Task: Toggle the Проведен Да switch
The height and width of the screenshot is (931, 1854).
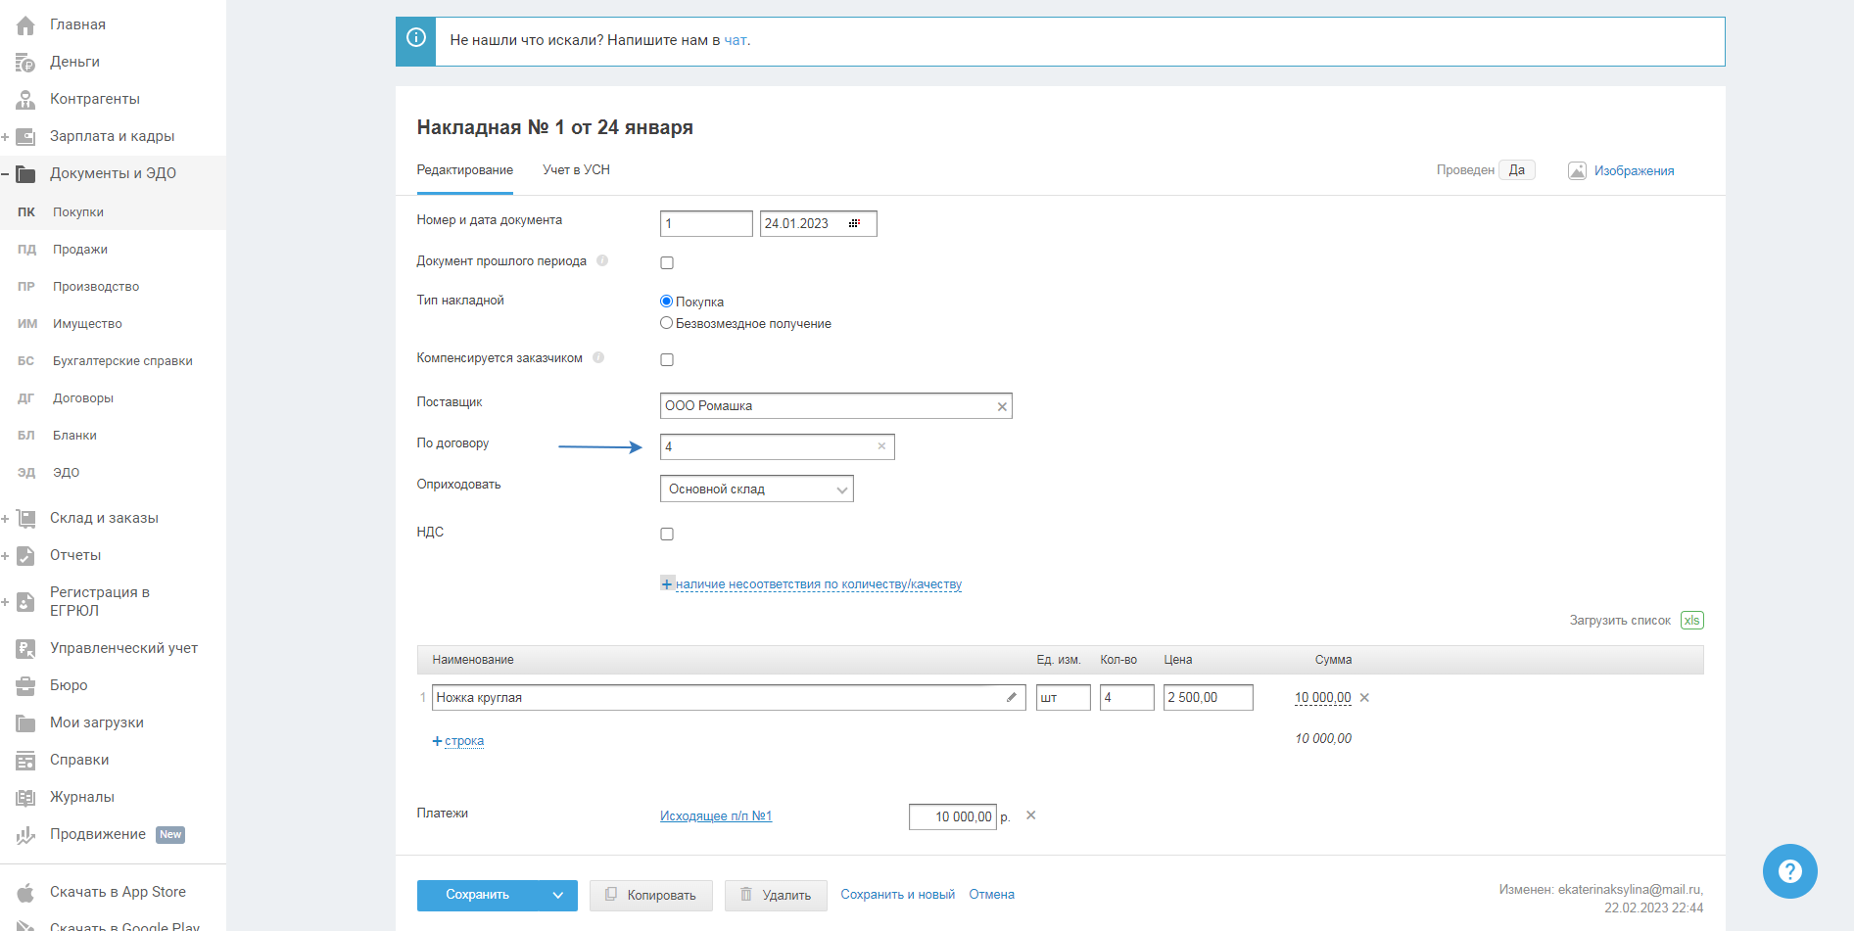Action: [1517, 170]
